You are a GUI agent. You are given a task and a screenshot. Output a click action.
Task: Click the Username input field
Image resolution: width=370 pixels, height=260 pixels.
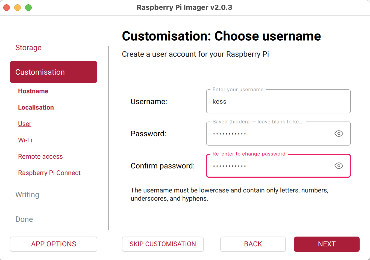coord(273,102)
